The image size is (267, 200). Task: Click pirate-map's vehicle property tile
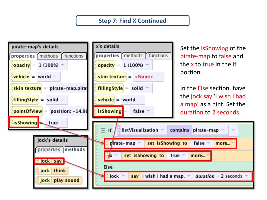tap(20, 77)
